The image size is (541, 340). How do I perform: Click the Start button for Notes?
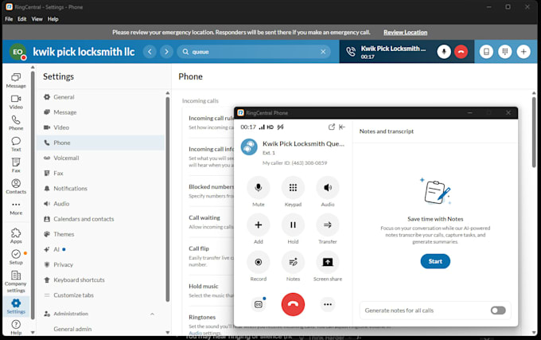[x=435, y=261]
